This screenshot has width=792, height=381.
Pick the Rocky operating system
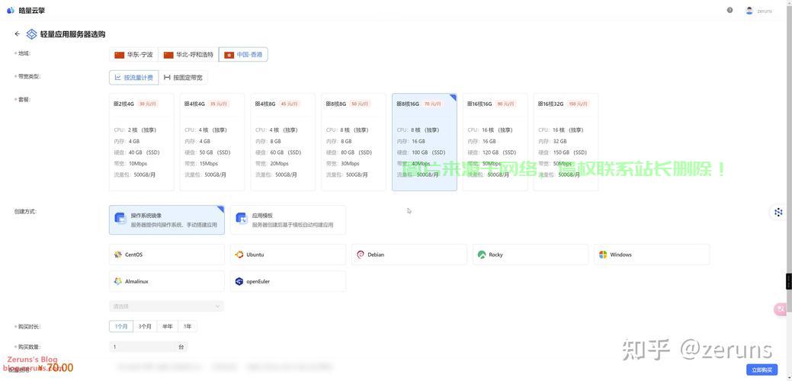(x=531, y=255)
